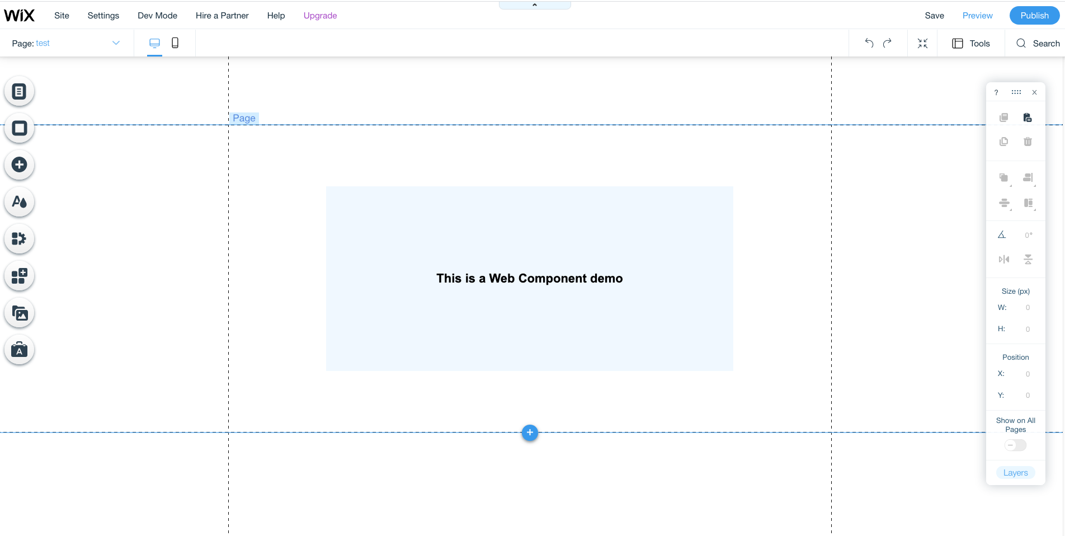
Task: Open the Theme Manager text and color icon
Action: pos(20,202)
